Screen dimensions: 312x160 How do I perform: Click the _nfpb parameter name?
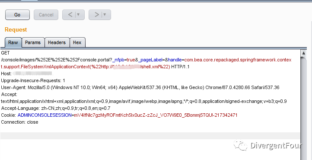(x=118, y=60)
